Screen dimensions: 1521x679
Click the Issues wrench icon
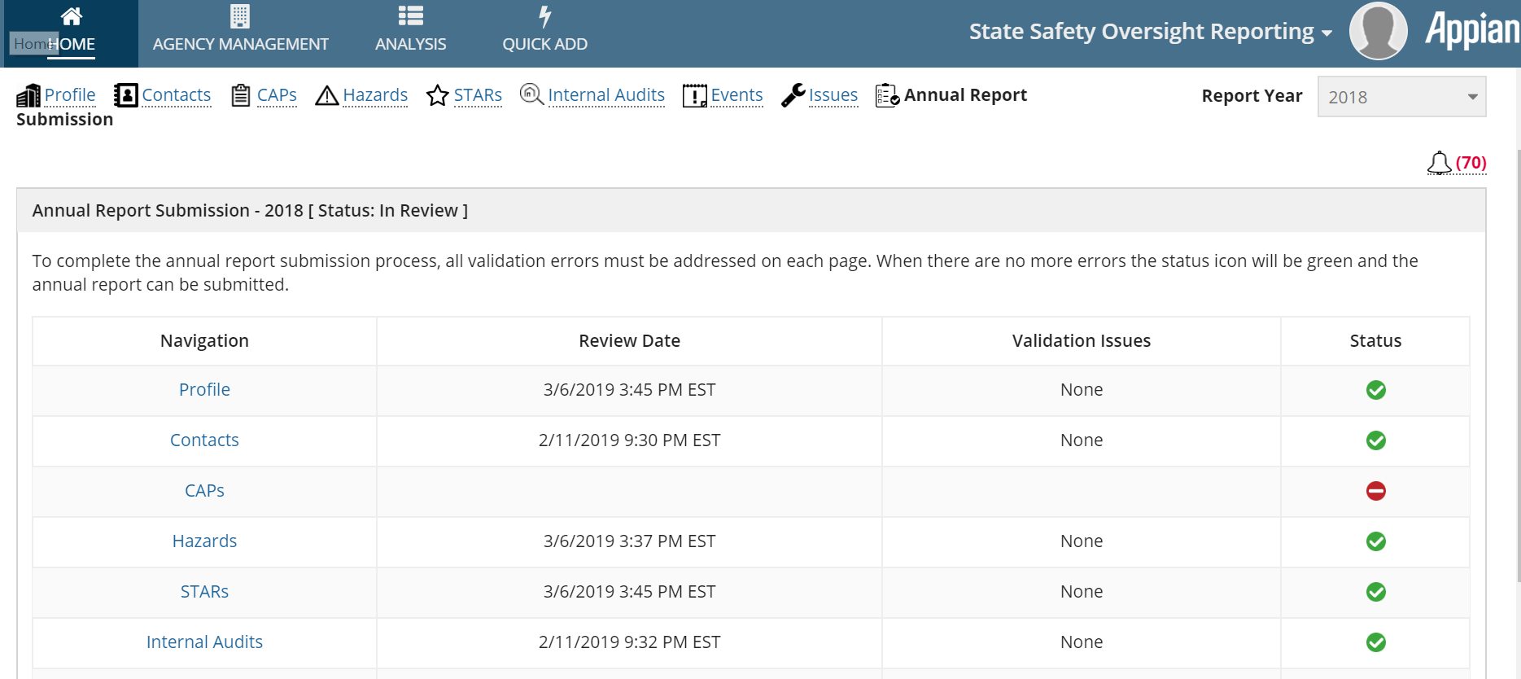793,95
